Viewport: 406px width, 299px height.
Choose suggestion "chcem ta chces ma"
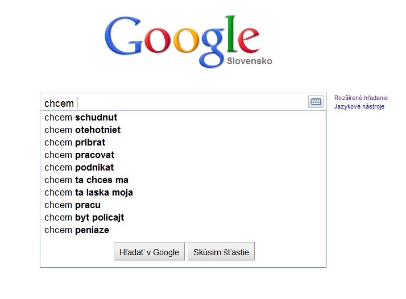(x=183, y=180)
